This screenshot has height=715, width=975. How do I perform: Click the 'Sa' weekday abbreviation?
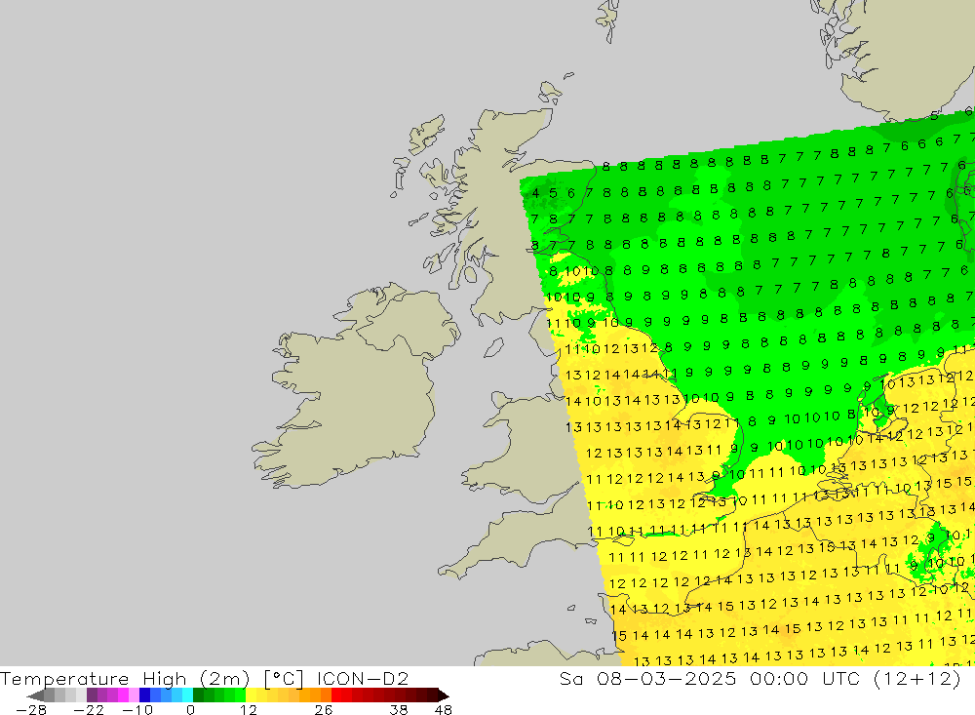570,678
